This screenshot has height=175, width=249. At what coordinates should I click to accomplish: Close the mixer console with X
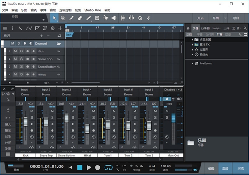(x=4, y=89)
